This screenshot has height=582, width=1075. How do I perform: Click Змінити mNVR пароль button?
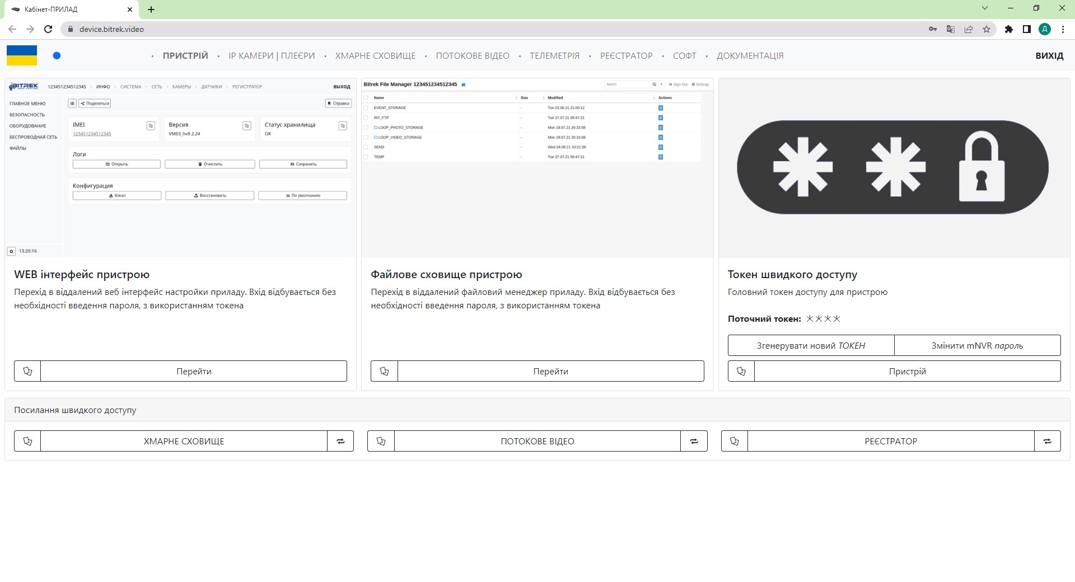point(977,345)
